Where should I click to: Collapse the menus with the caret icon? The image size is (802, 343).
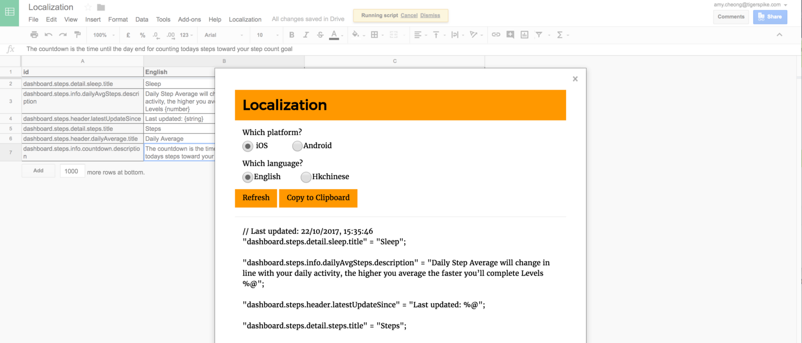tap(779, 35)
